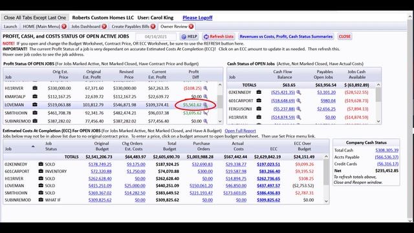This screenshot has width=414, height=233.
Task: Open Accts Payable ($66,536.37) link
Action: 387,157
